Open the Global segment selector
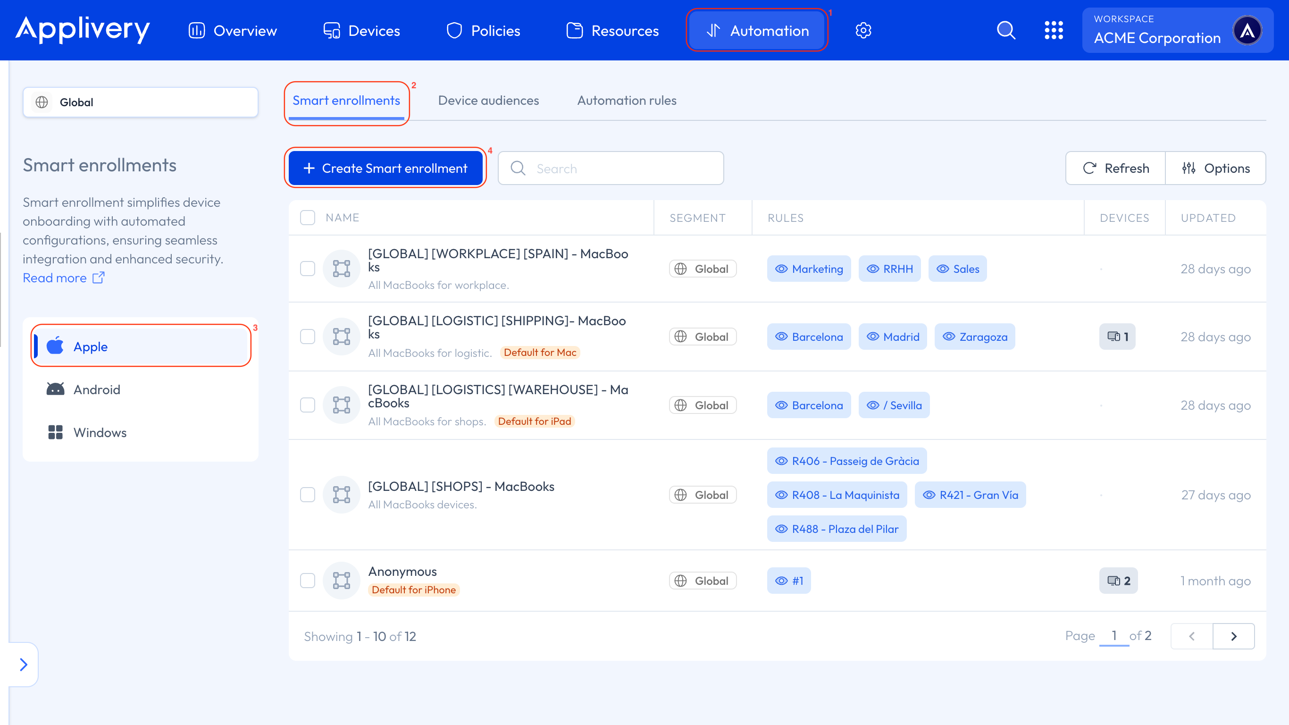Viewport: 1289px width, 725px height. click(140, 102)
